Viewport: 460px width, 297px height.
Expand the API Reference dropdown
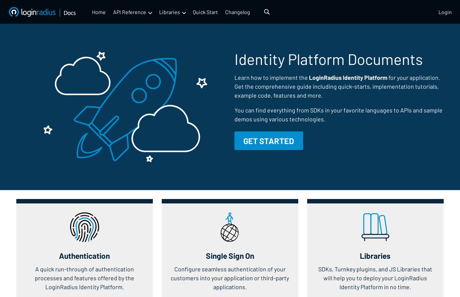132,12
